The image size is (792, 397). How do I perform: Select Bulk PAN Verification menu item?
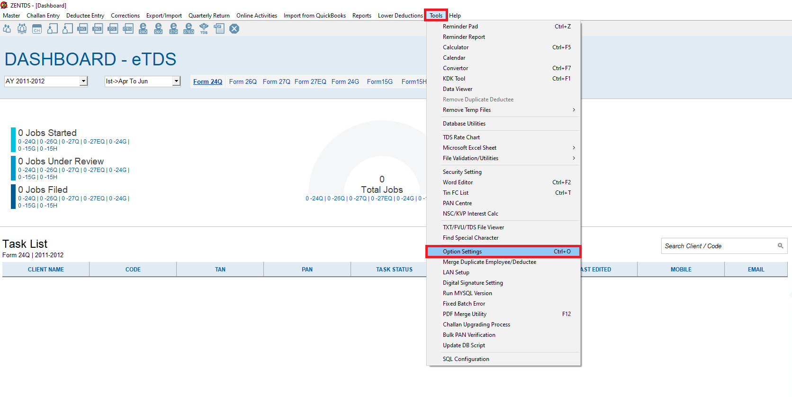504,335
